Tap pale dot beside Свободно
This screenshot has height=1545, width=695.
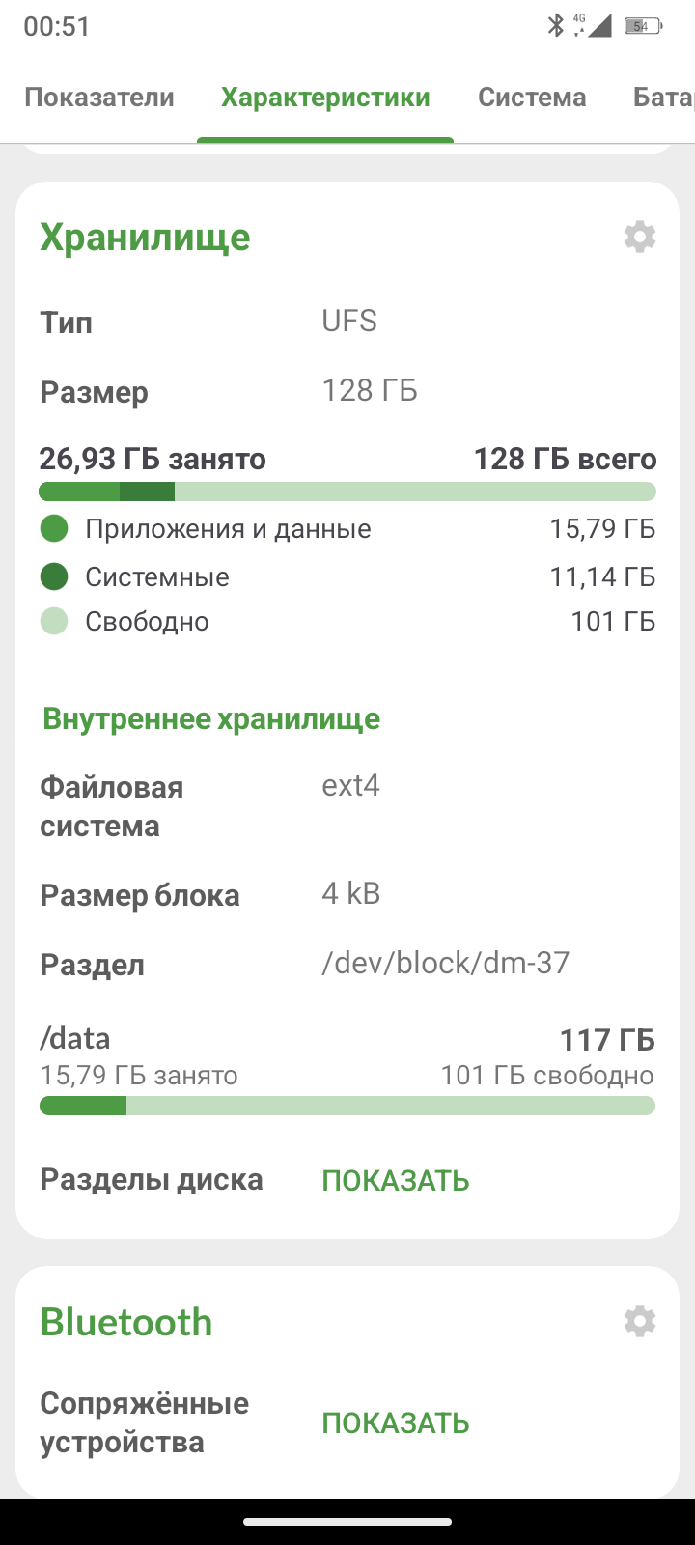tap(54, 621)
